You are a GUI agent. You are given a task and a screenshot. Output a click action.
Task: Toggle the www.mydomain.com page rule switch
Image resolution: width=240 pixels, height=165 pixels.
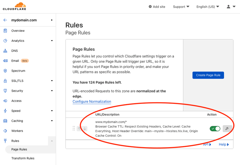click(x=215, y=129)
